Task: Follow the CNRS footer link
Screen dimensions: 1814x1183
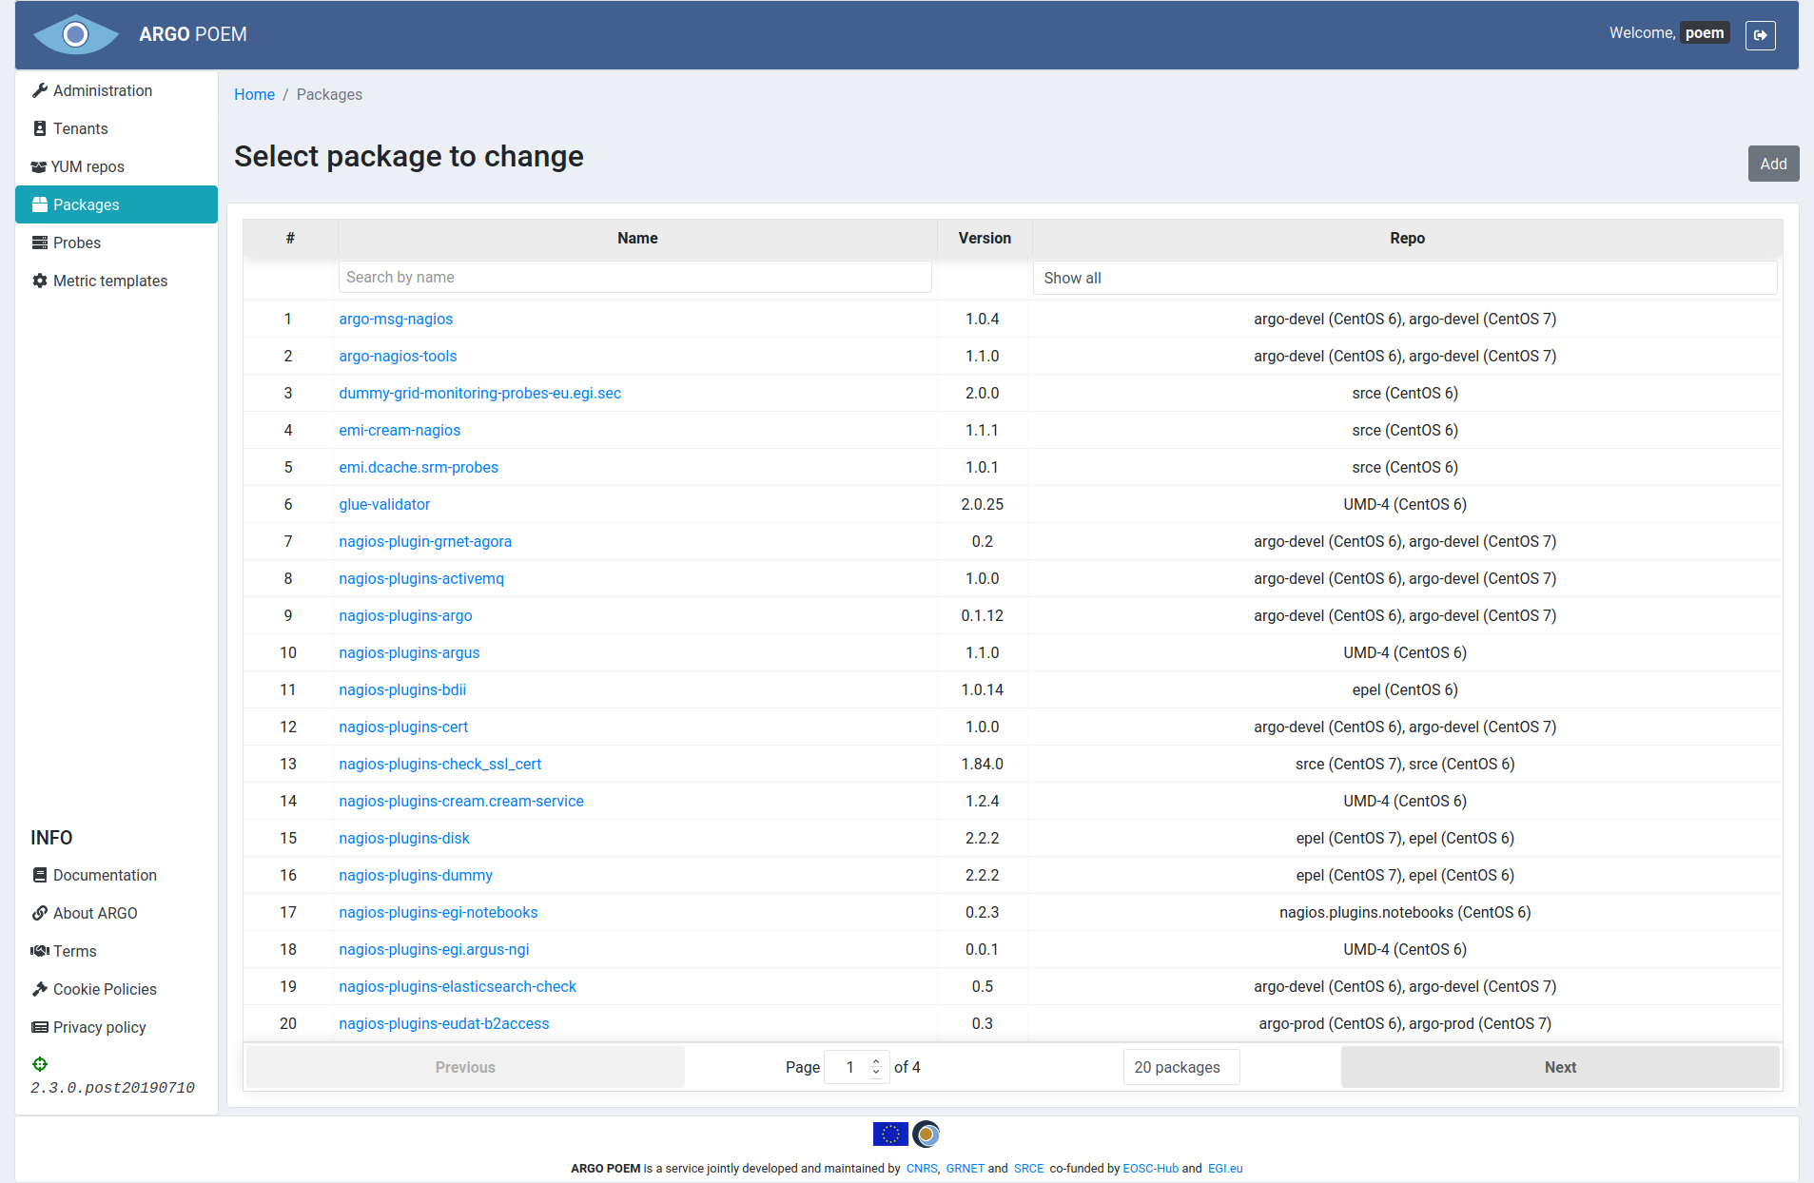Action: pyautogui.click(x=922, y=1169)
